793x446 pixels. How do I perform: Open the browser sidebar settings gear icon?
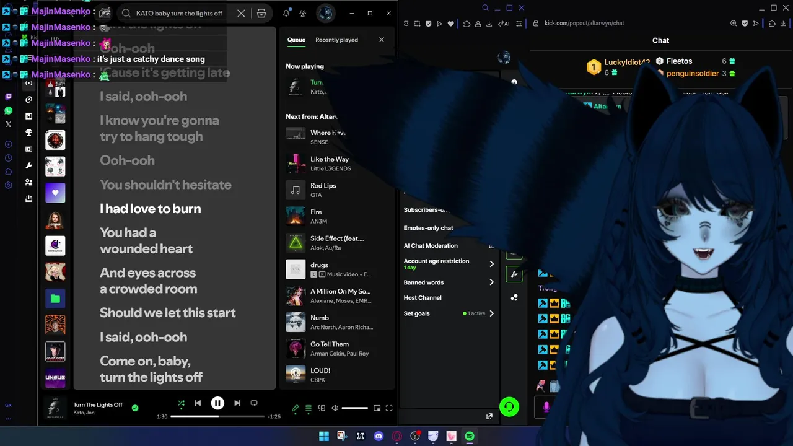(x=9, y=185)
